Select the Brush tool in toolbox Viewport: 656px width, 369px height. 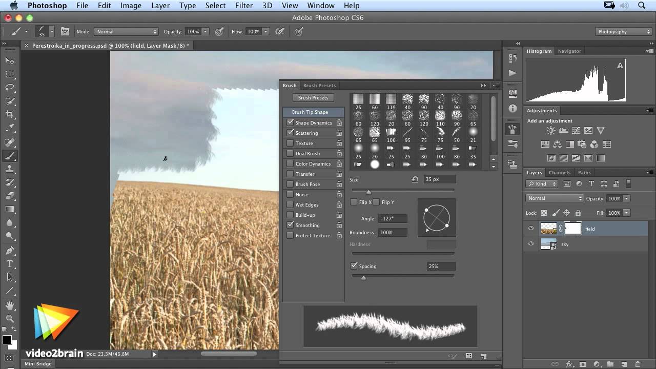(x=10, y=156)
